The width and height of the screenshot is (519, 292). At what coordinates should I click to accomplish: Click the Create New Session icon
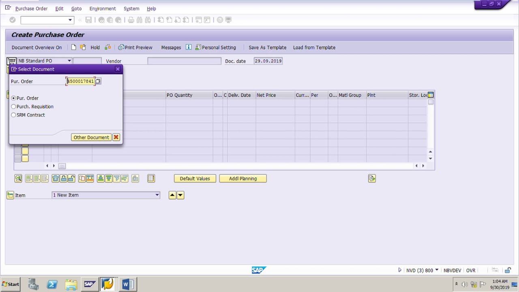tap(199, 20)
